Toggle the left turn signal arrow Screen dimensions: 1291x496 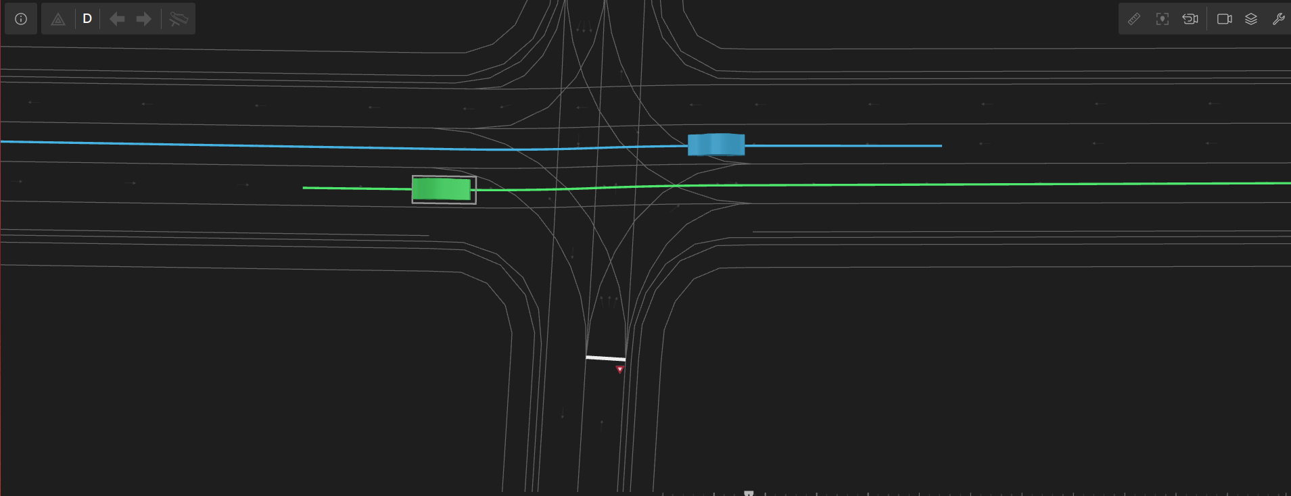coord(117,19)
